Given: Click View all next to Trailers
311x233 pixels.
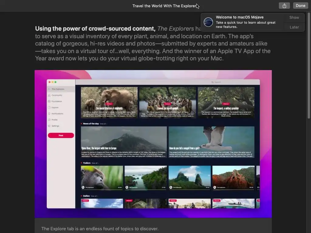Looking at the screenshot, I should (95, 163).
